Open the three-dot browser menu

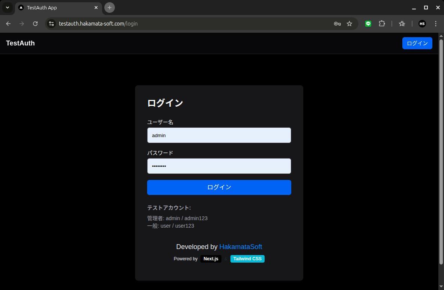point(436,23)
